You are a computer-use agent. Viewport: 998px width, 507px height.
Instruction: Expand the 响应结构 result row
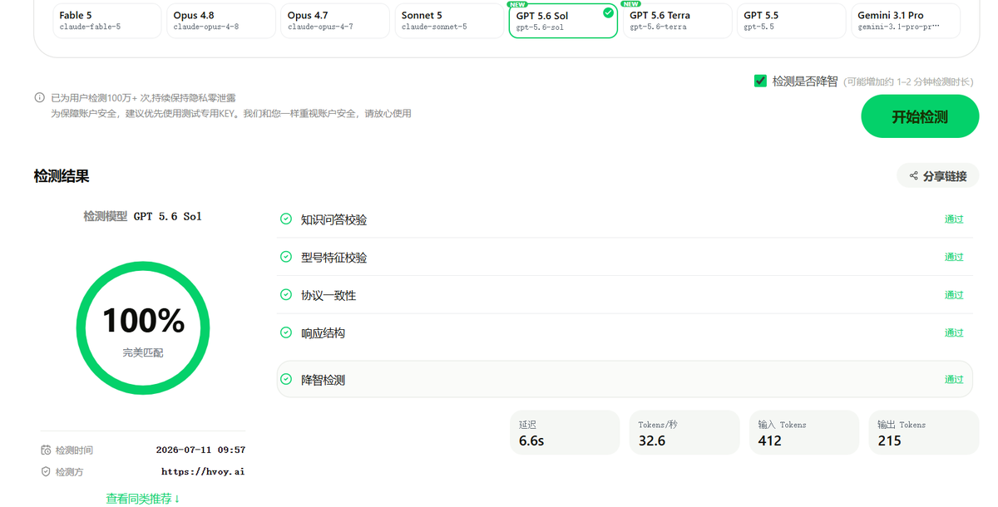(x=625, y=333)
